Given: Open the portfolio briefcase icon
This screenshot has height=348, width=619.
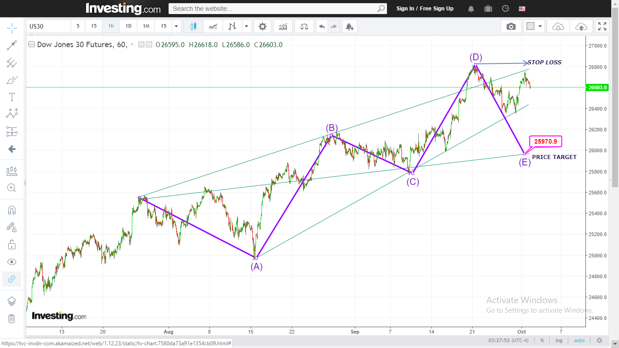Looking at the screenshot, I should pyautogui.click(x=488, y=9).
